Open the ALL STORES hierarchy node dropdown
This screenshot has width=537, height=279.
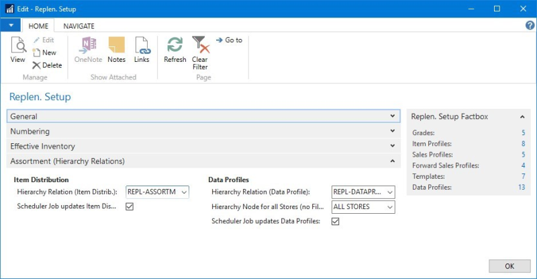coord(389,207)
